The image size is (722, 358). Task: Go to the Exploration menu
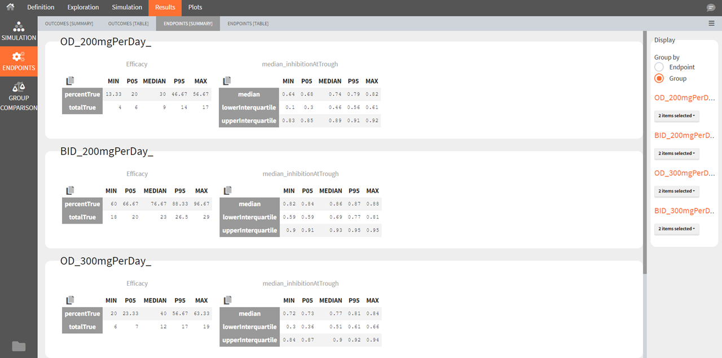tap(83, 7)
